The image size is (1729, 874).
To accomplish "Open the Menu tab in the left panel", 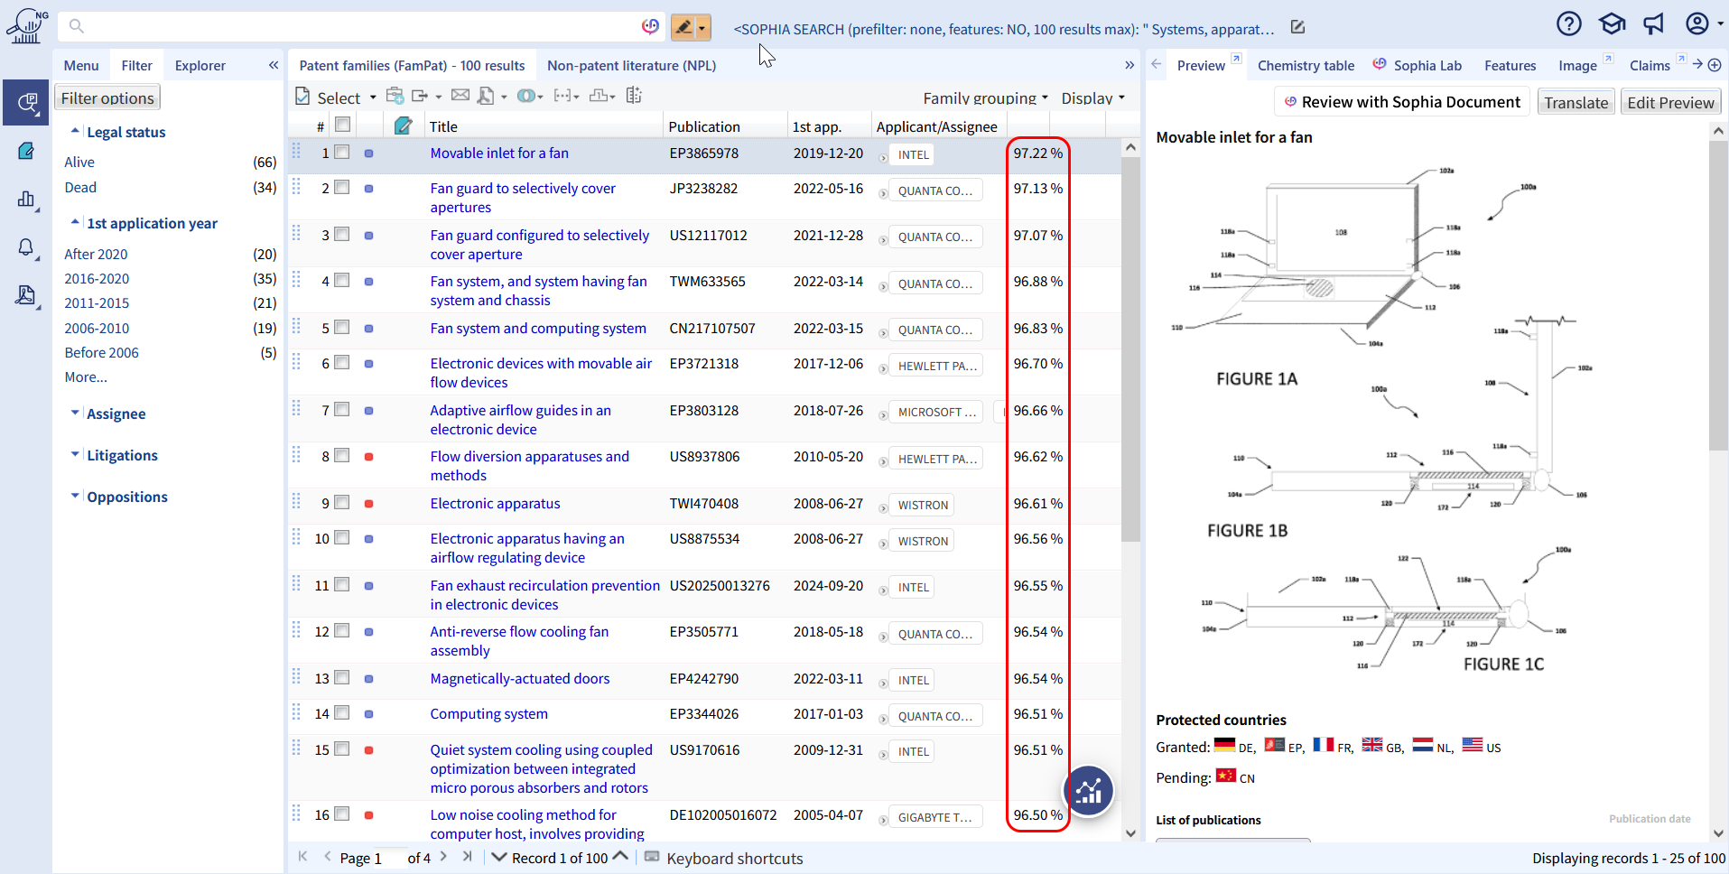I will tap(81, 65).
